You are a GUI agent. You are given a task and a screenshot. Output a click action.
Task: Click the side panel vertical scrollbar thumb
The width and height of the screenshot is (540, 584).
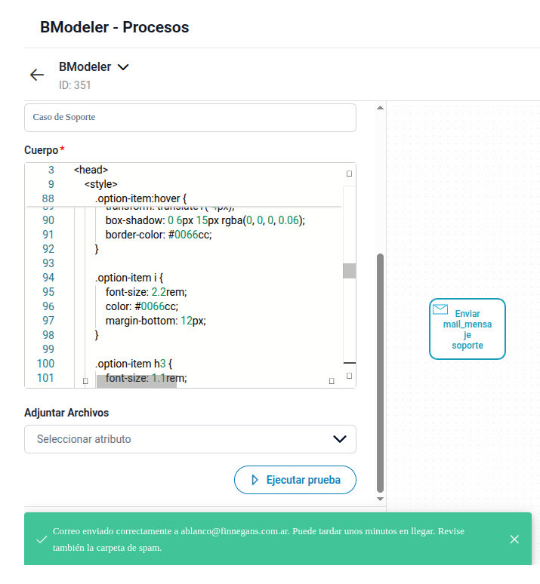(380, 373)
